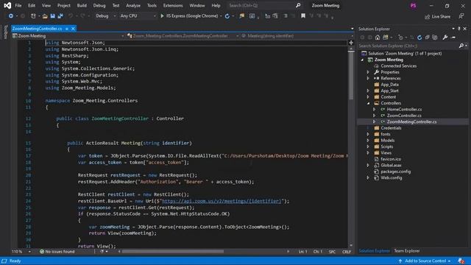471x265 pixels.
Task: Click Pending Changes Filter icon in Solution Explorer
Action: click(x=400, y=38)
